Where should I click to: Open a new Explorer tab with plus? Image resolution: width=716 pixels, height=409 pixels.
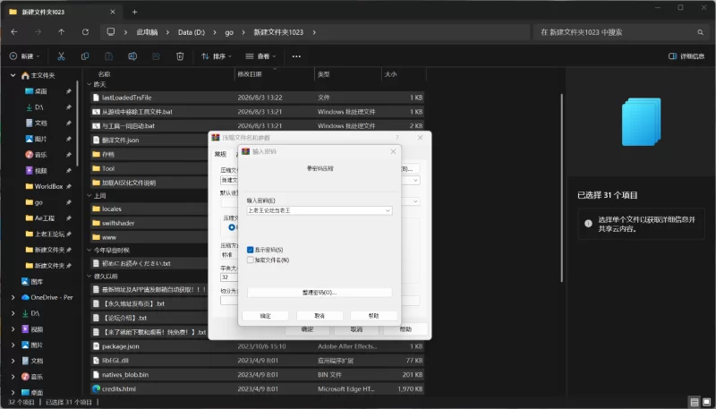point(134,12)
